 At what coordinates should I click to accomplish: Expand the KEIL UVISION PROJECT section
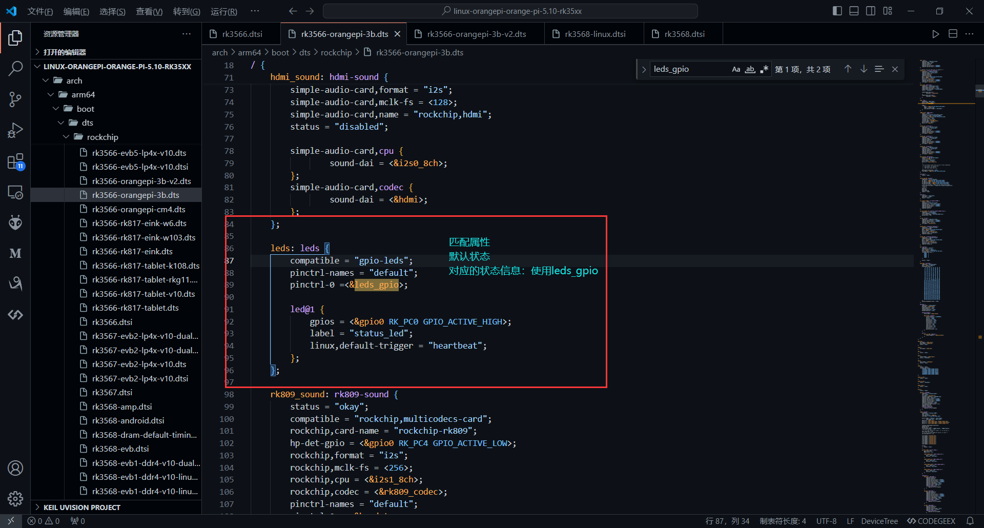click(116, 507)
